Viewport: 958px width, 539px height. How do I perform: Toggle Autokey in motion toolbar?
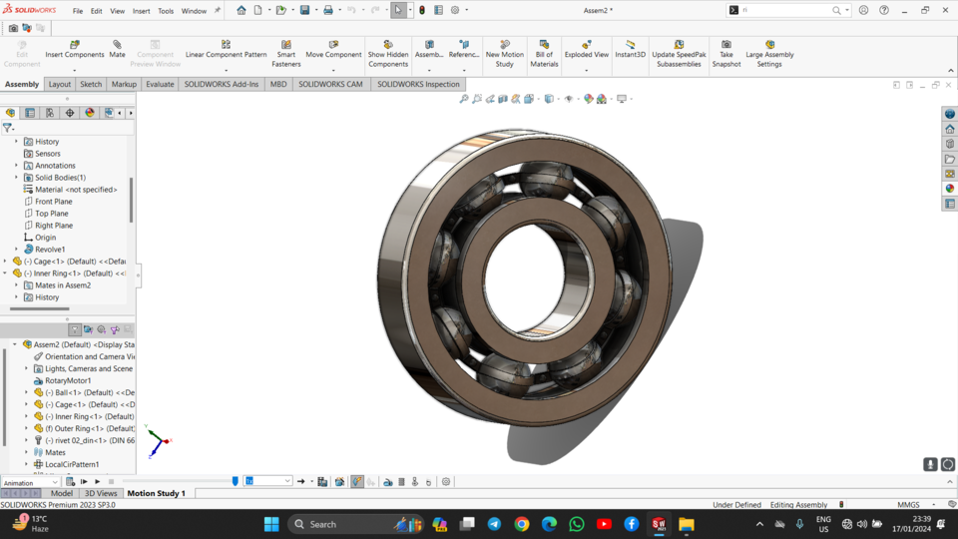tap(357, 481)
